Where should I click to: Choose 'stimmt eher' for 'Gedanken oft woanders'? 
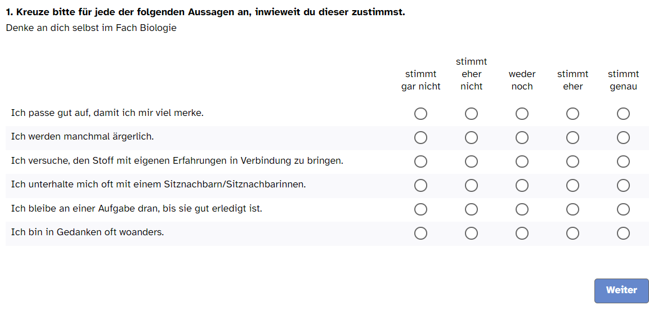tap(572, 234)
